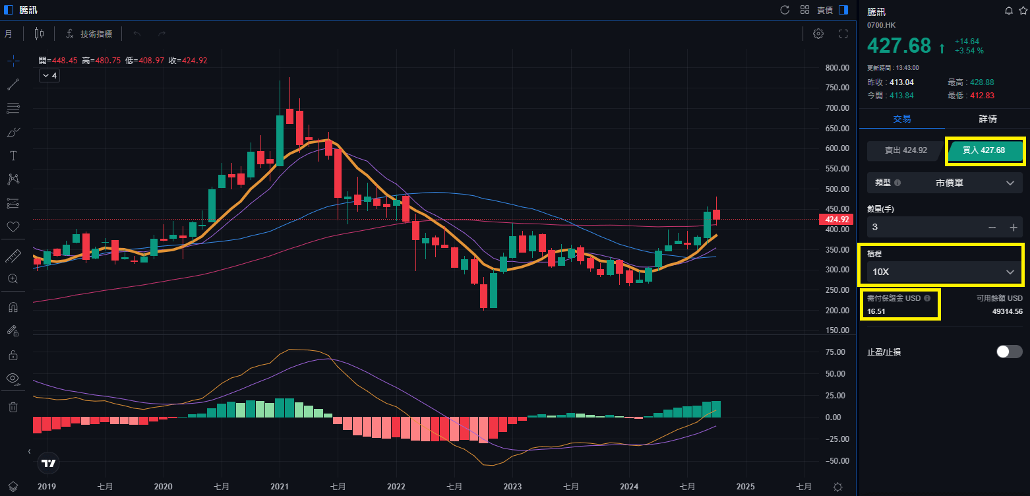This screenshot has height=496, width=1030.
Task: Click the 800.00 price axis label
Action: click(836, 67)
